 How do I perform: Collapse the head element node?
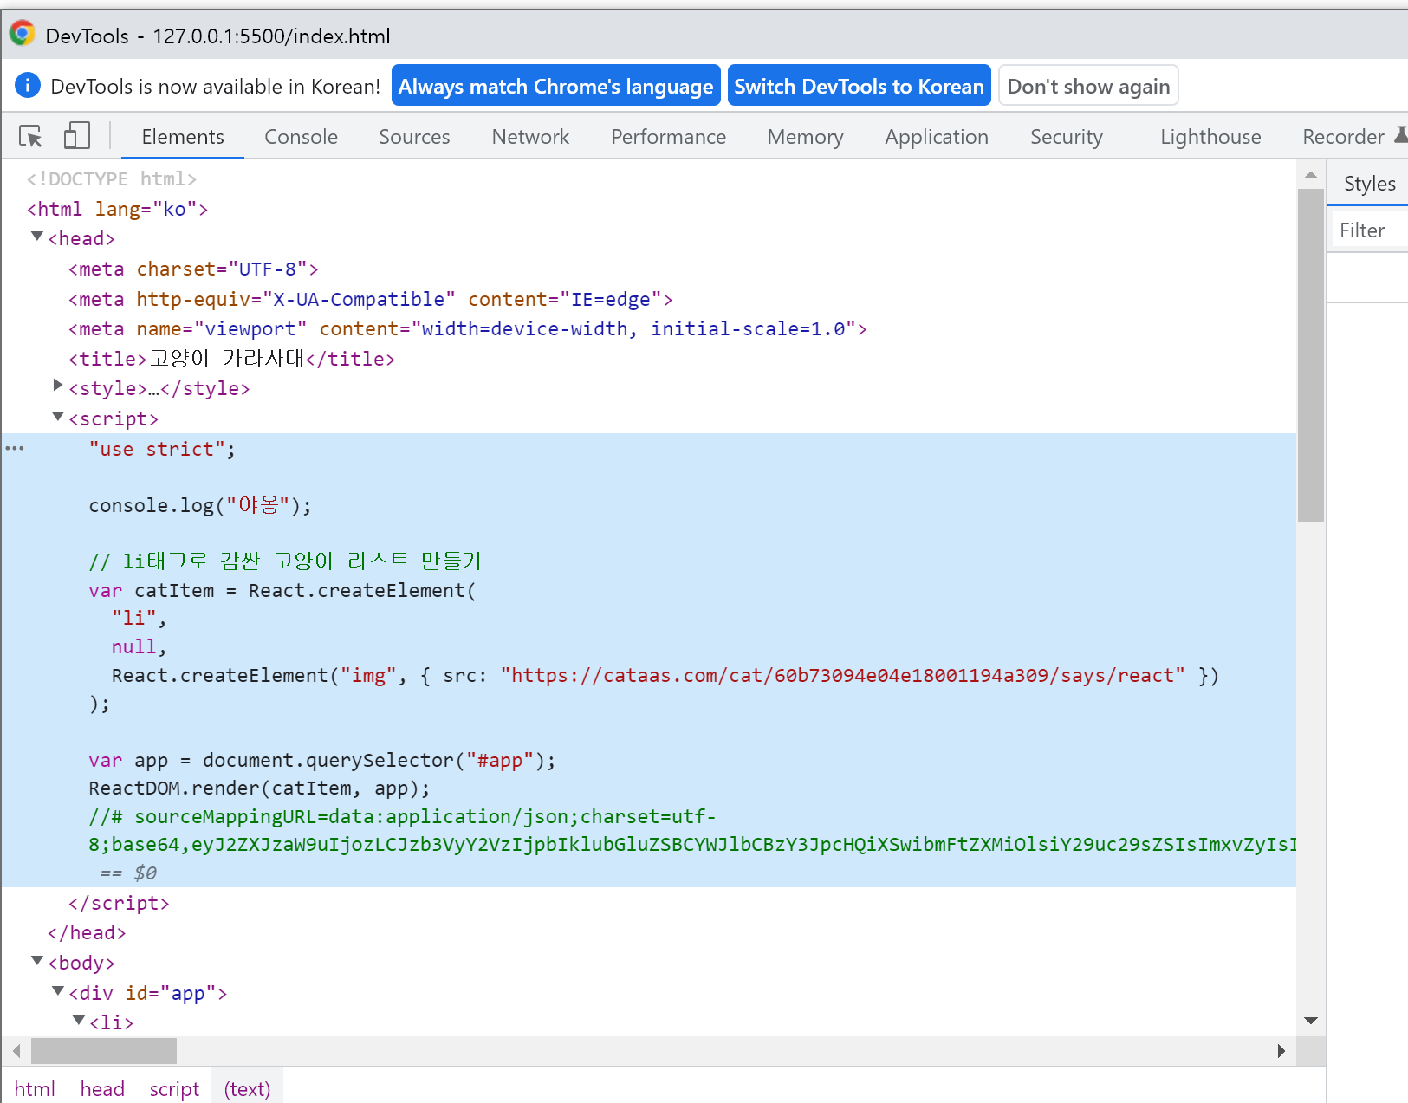coord(37,236)
